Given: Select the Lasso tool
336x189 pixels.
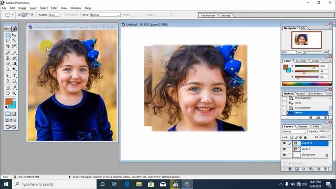Looking at the screenshot, I should pos(8,40).
